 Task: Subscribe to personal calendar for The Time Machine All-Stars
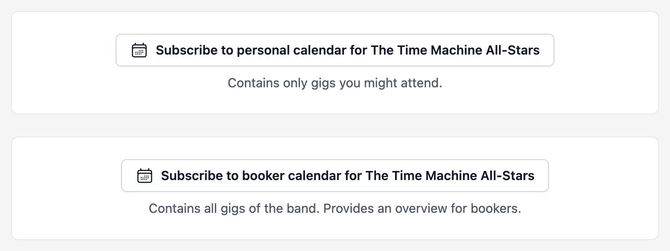click(x=335, y=50)
